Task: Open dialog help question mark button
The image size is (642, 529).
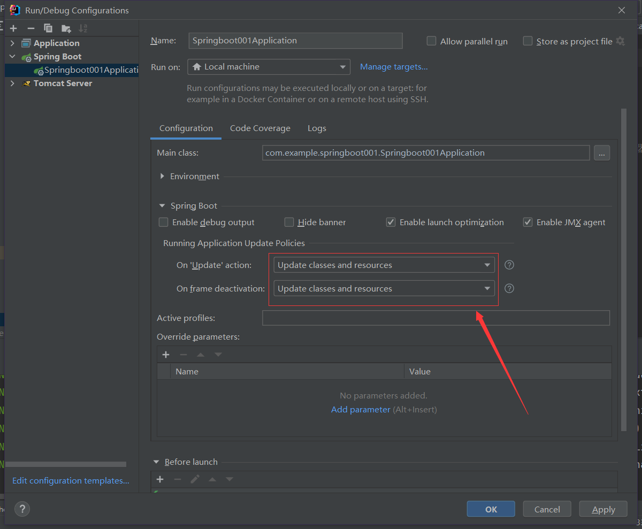Action: click(x=22, y=509)
